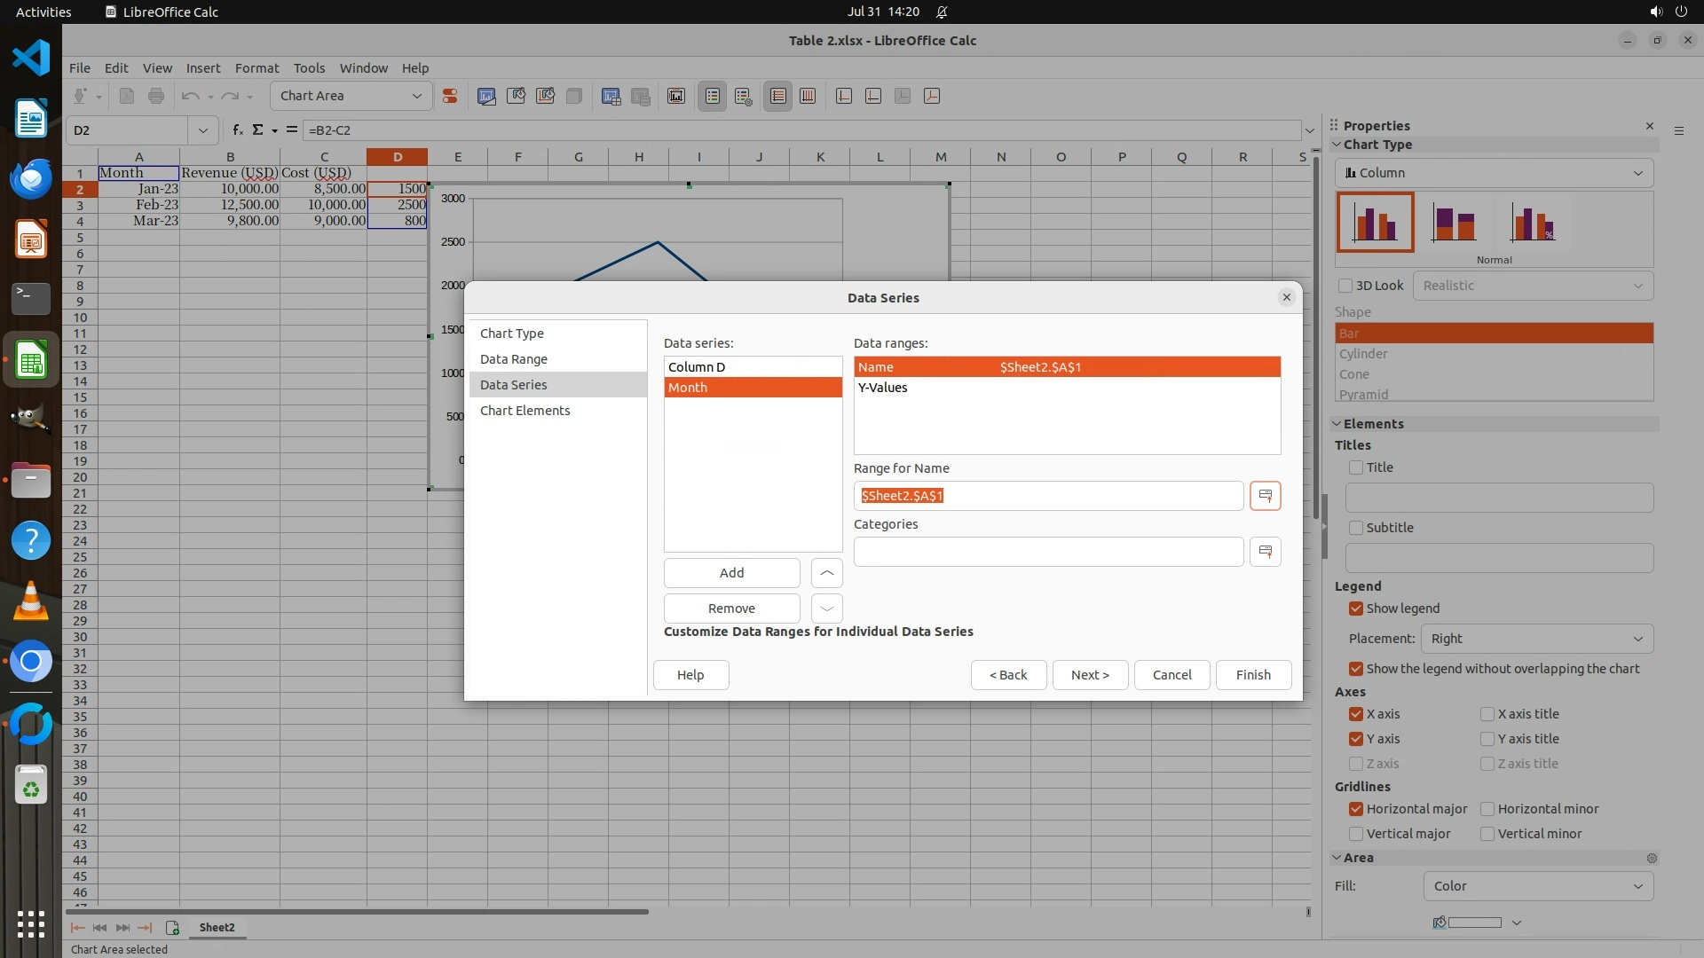Select the Stacked column chart thumbnail
The height and width of the screenshot is (958, 1704).
click(x=1454, y=223)
